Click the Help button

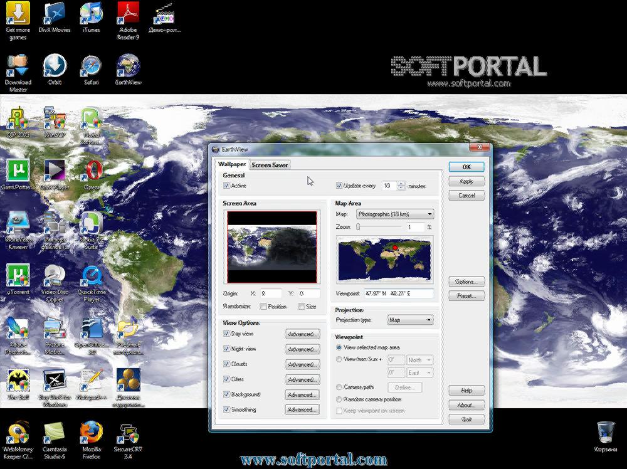466,390
